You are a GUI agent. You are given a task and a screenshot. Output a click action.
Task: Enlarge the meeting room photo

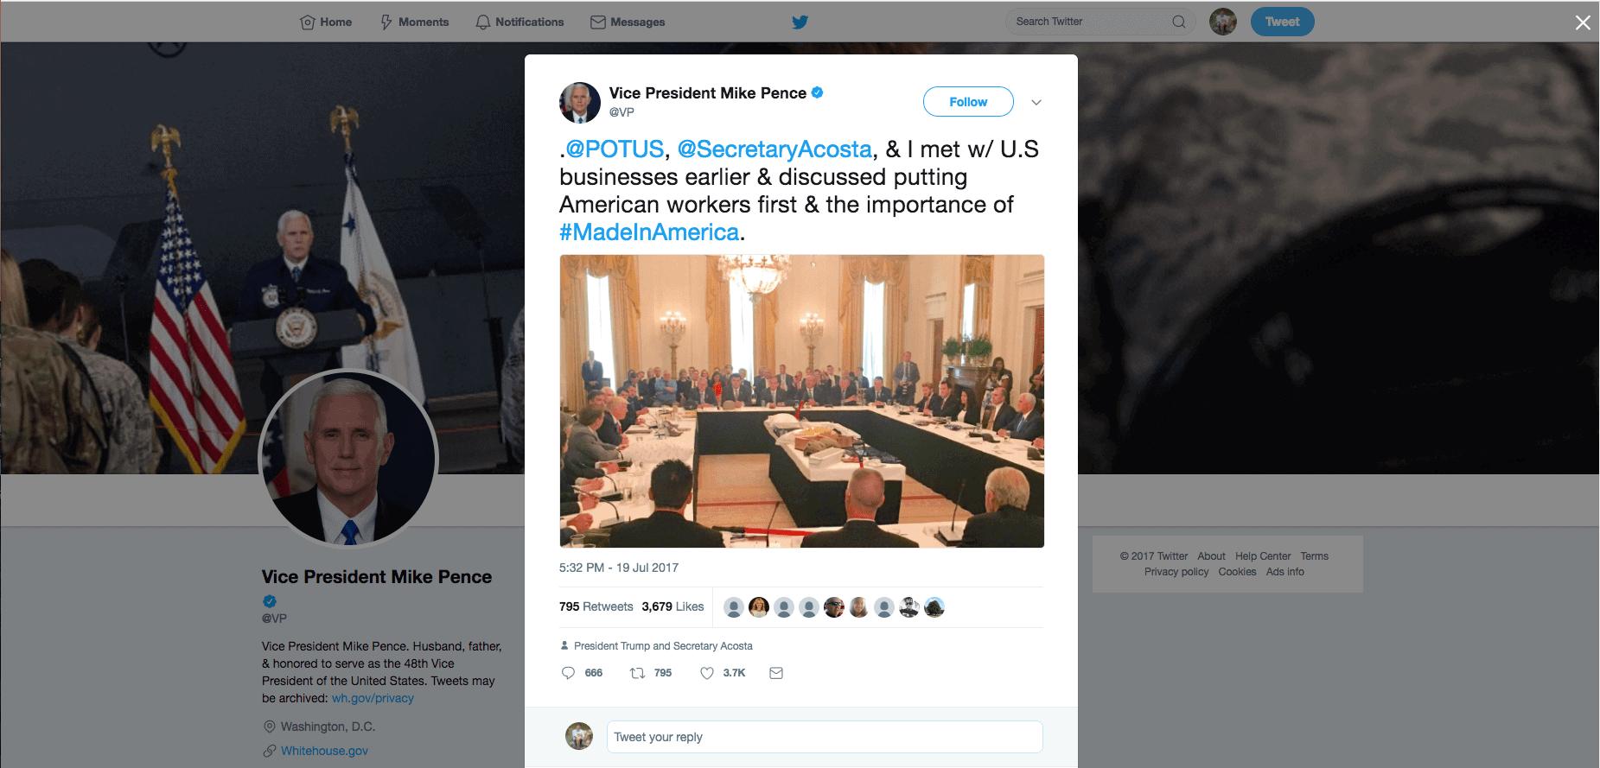[x=801, y=401]
